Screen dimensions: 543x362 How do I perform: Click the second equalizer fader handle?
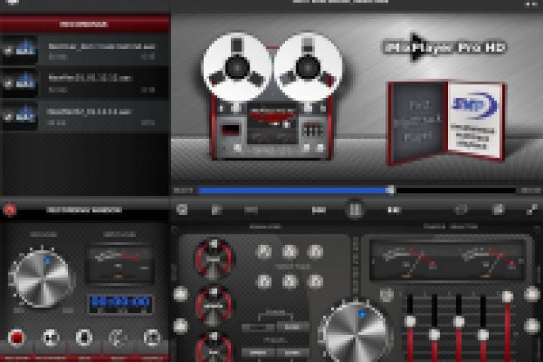coord(434,335)
